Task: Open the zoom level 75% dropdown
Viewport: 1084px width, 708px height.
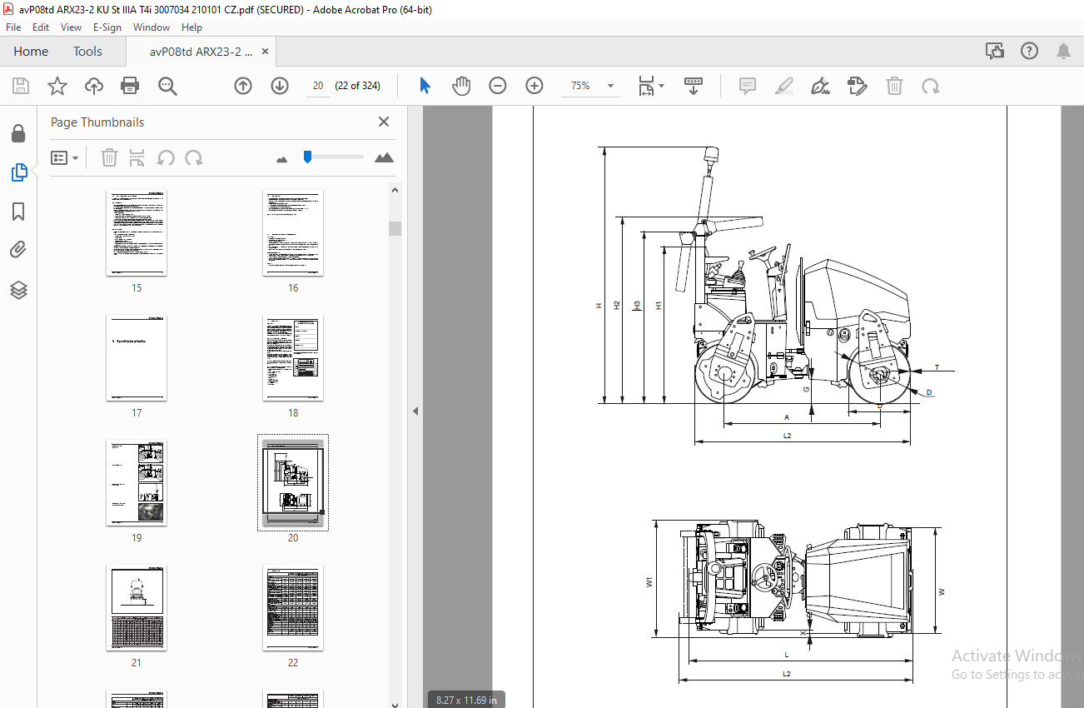Action: click(611, 86)
